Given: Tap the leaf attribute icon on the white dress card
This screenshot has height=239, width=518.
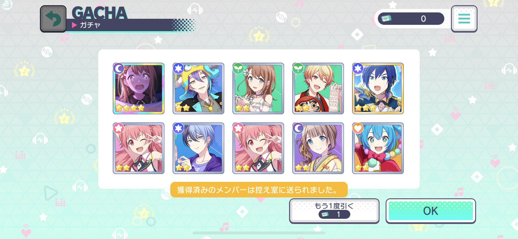Looking at the screenshot, I should (238, 69).
